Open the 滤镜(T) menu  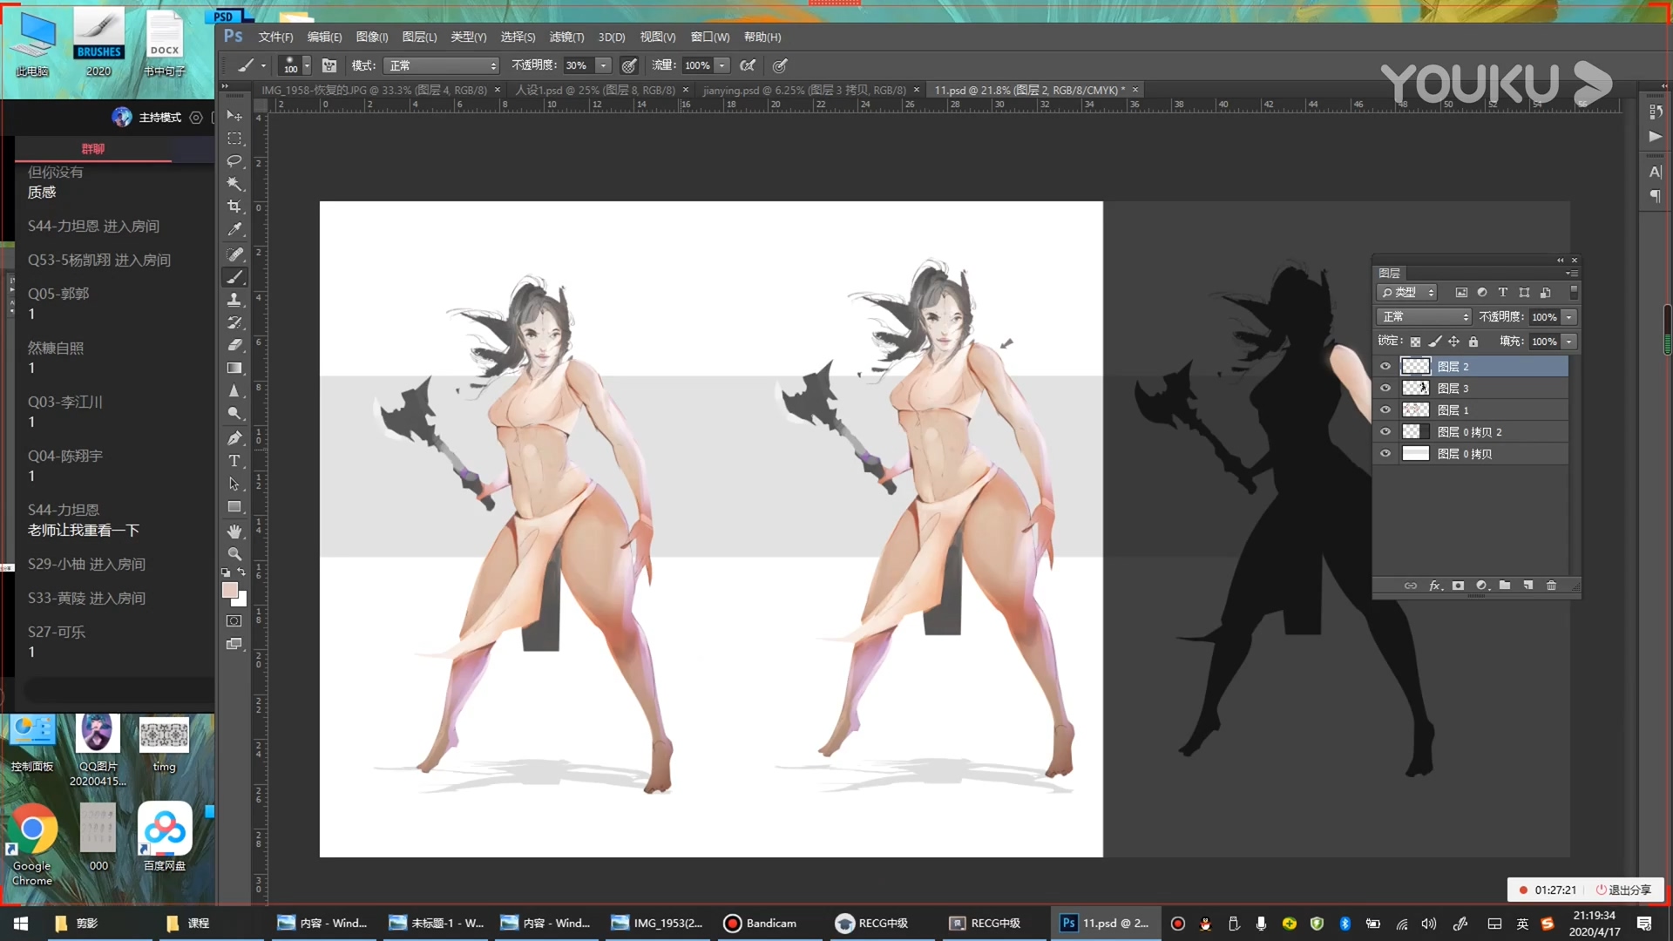tap(567, 37)
